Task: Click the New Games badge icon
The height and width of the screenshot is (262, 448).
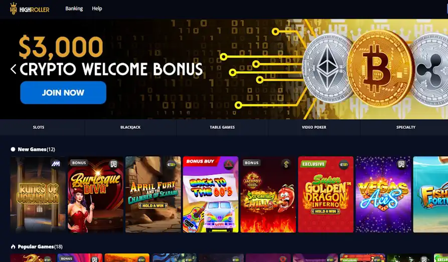Action: pyautogui.click(x=13, y=149)
